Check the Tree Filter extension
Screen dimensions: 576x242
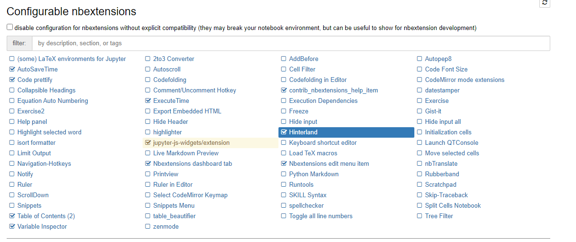420,216
